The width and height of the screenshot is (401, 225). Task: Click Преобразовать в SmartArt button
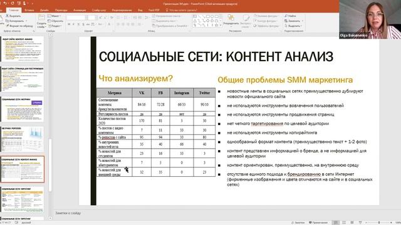click(x=170, y=26)
